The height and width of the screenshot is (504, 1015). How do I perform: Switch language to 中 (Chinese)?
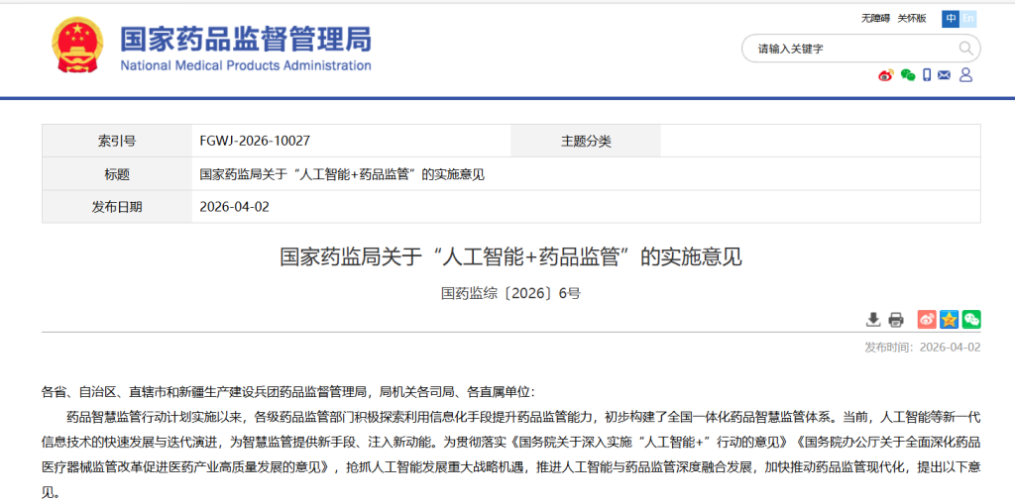click(951, 19)
